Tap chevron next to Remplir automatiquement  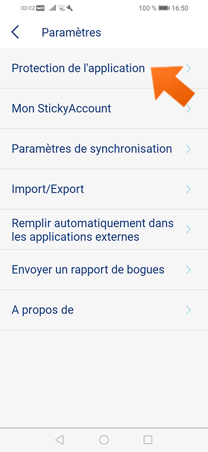click(188, 229)
